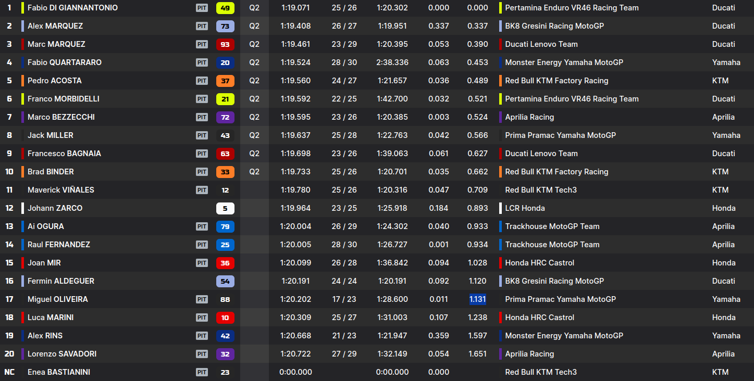754x381 pixels.
Task: Click Alex Rins's best lap 1:20.668
Action: click(x=295, y=336)
